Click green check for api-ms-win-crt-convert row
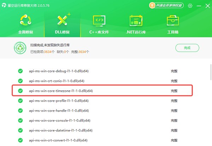The width and height of the screenshot is (212, 146). coord(20,140)
